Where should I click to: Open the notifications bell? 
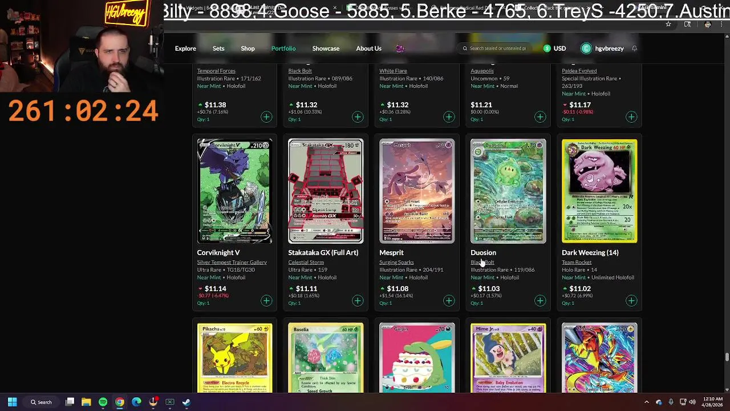(634, 49)
